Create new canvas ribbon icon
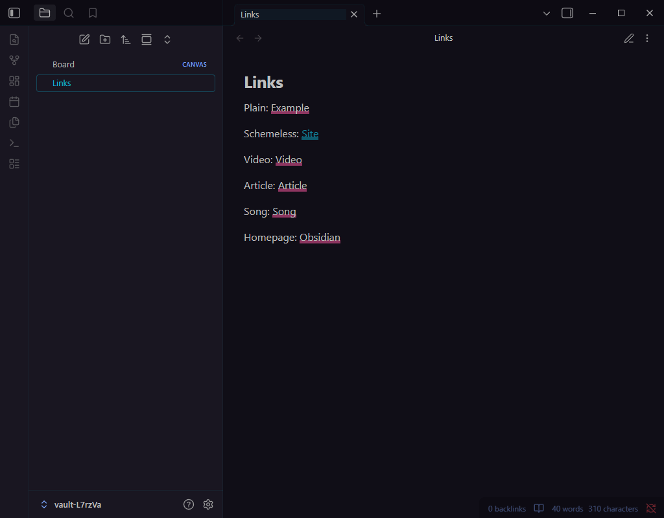The height and width of the screenshot is (518, 664). point(14,81)
